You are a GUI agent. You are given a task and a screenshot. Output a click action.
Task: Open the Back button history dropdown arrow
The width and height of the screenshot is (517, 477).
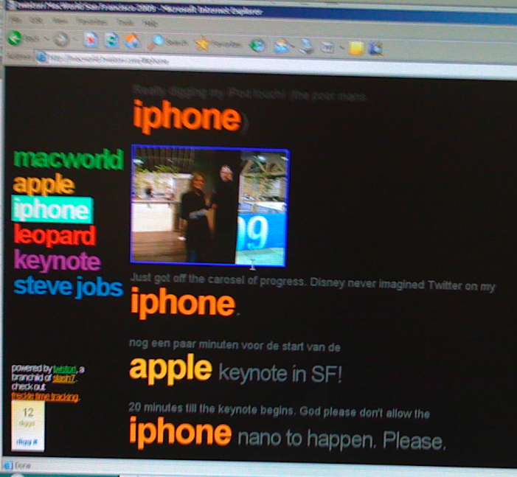[x=46, y=39]
